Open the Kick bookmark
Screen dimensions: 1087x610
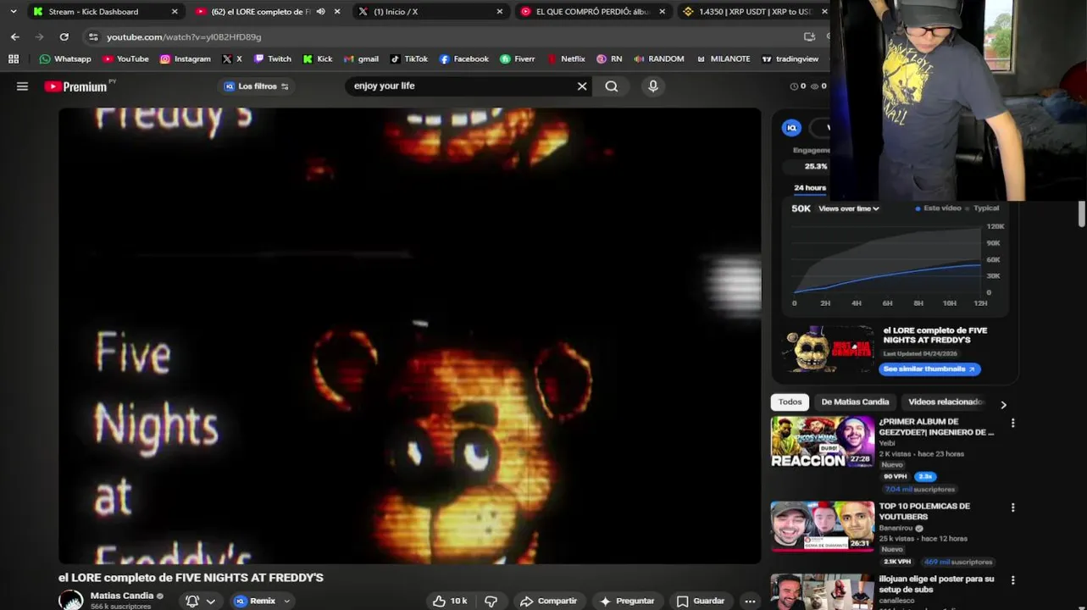click(318, 59)
